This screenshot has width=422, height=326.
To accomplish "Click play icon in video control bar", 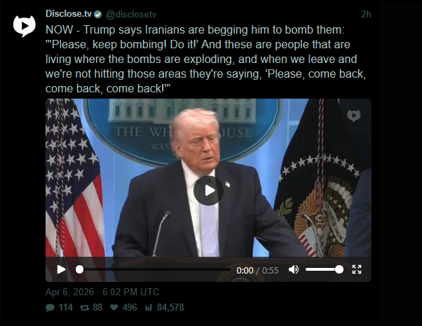I will click(62, 269).
